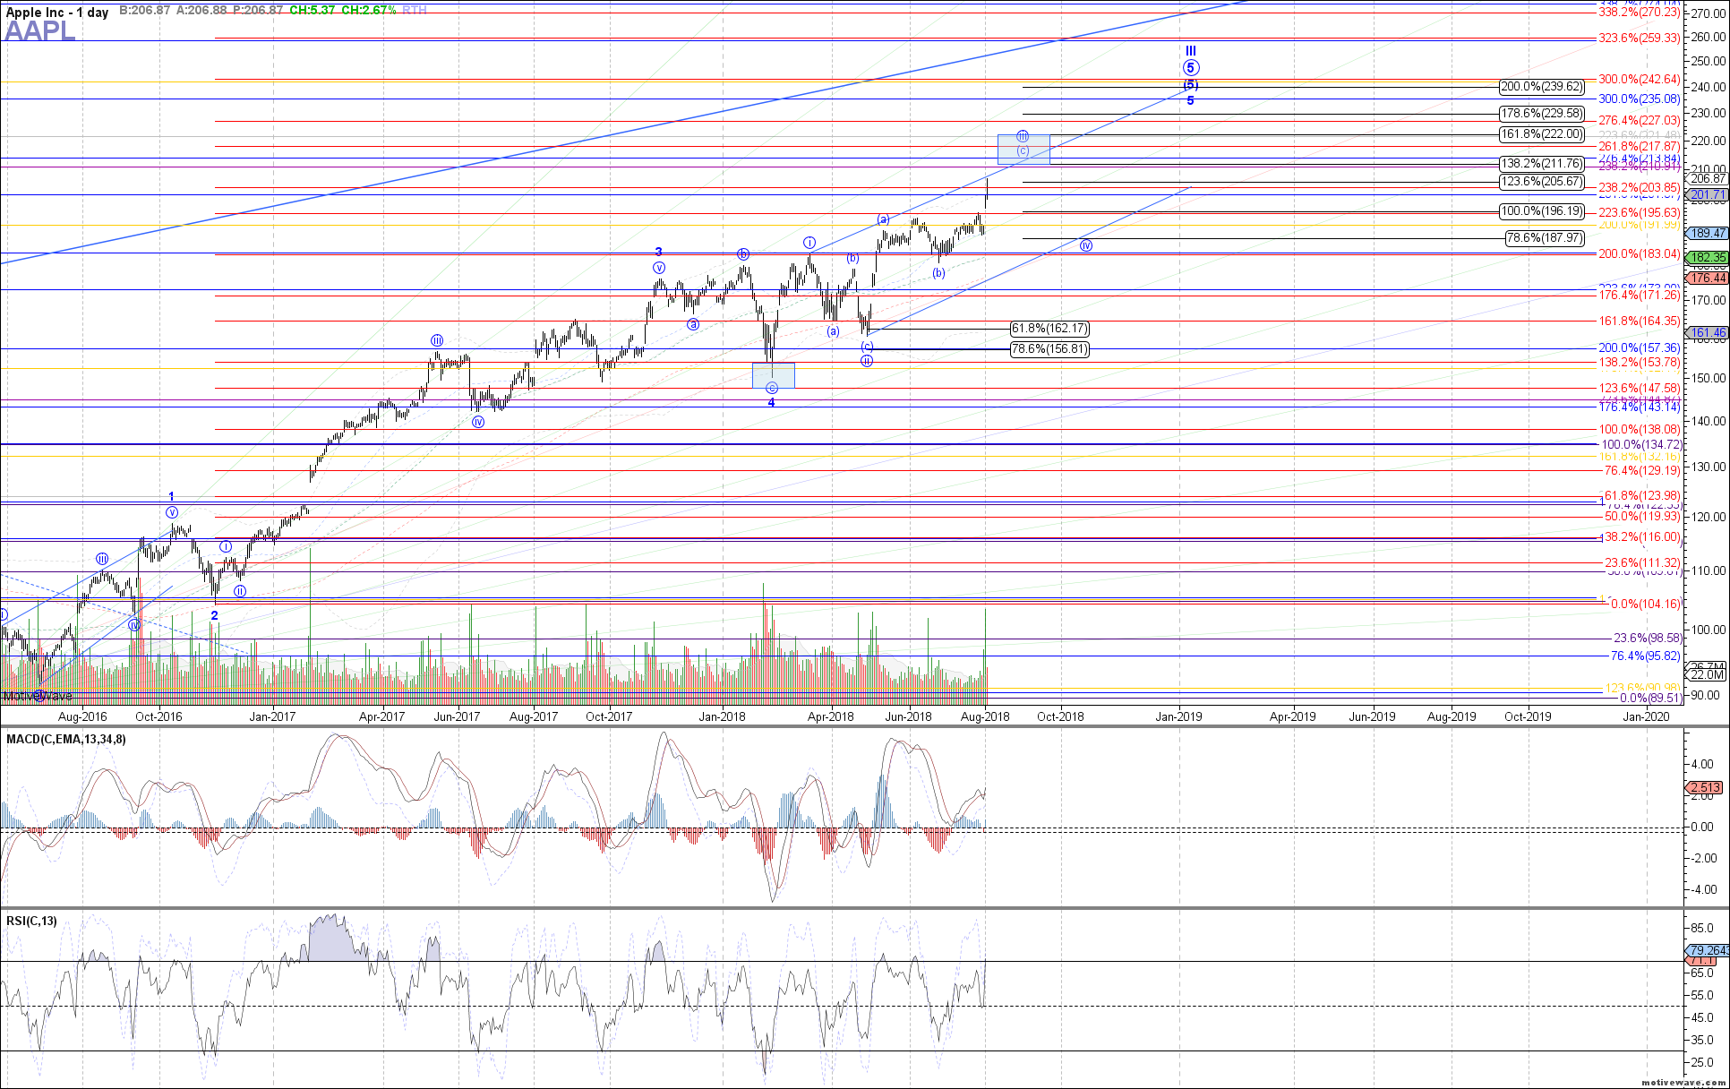1730x1089 pixels.
Task: Click the blue support box above wave 4
Action: (x=773, y=375)
